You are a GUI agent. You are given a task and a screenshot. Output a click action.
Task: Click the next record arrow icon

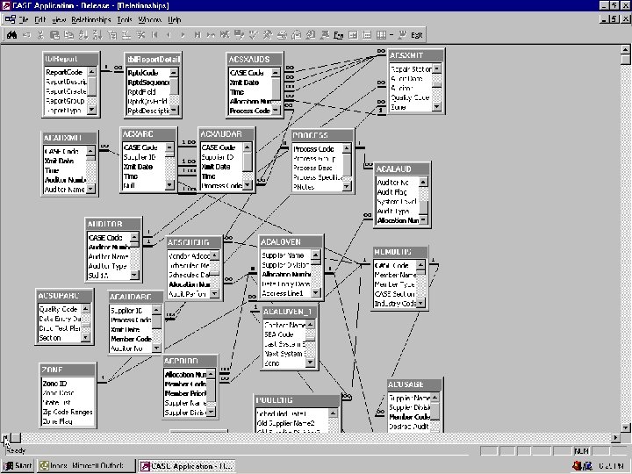(183, 35)
